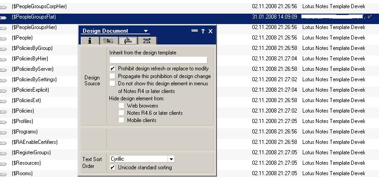
Task: Select the ($Rooms) view
Action: pos(22,173)
